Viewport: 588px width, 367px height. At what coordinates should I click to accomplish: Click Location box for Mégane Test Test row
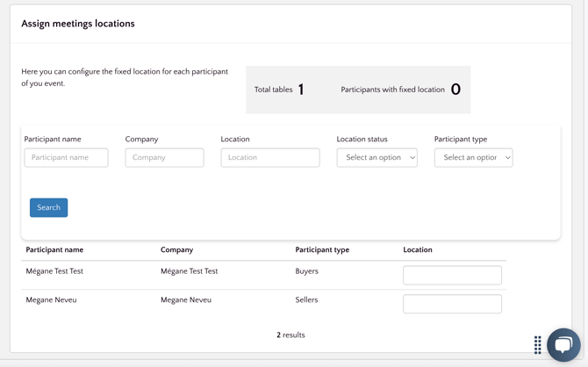coord(452,275)
